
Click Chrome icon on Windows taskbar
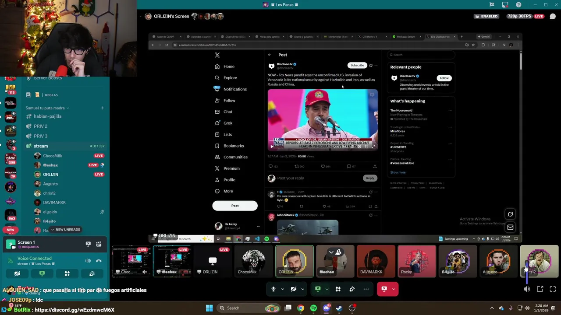(x=301, y=308)
